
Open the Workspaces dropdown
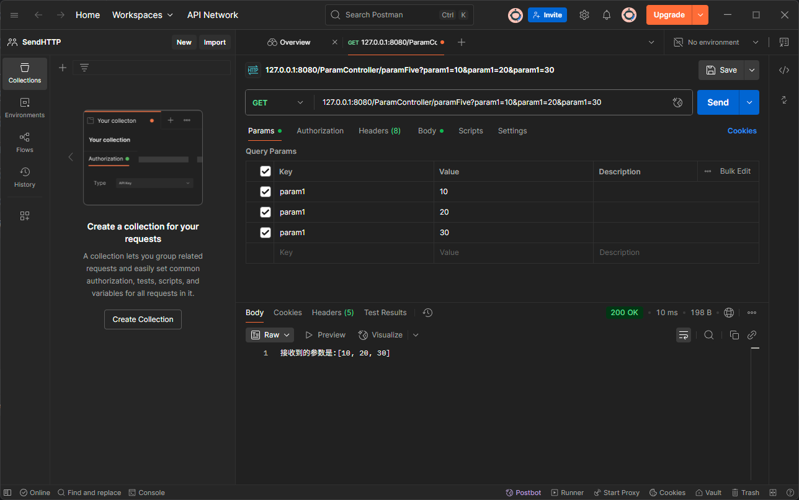(x=143, y=15)
